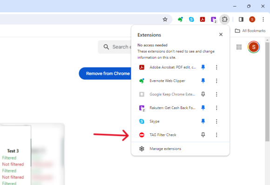Close the Extensions popup

tap(221, 34)
